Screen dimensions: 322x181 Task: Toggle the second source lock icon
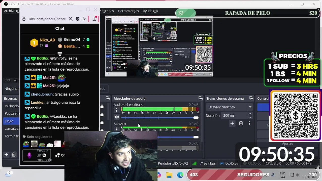coord(102,114)
